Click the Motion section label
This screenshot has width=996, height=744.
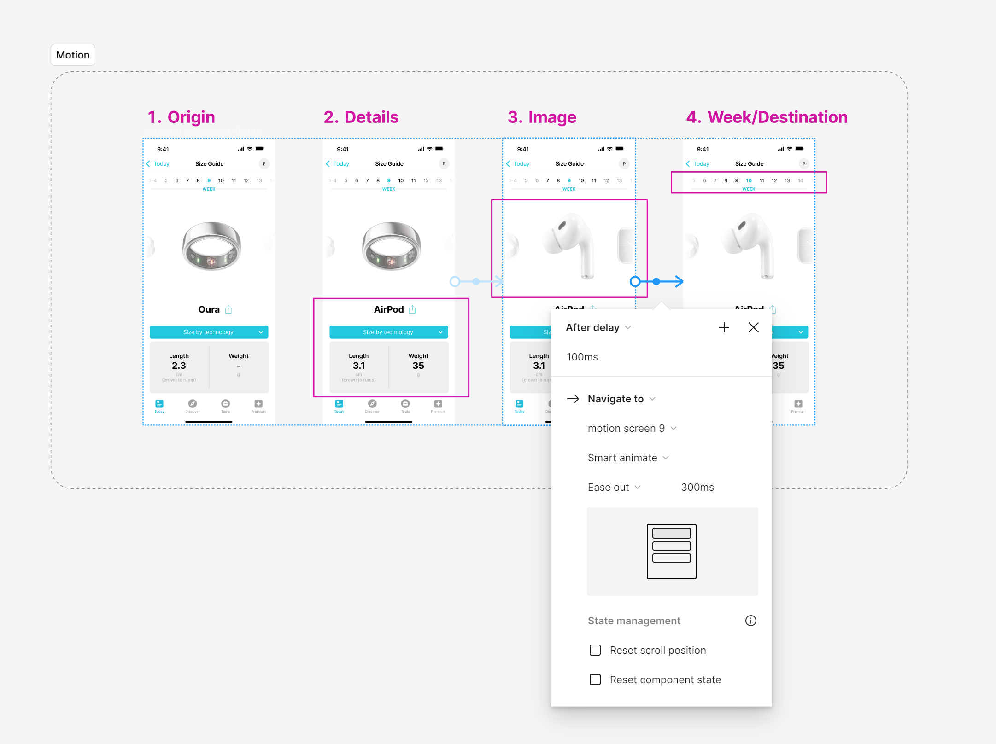point(73,55)
